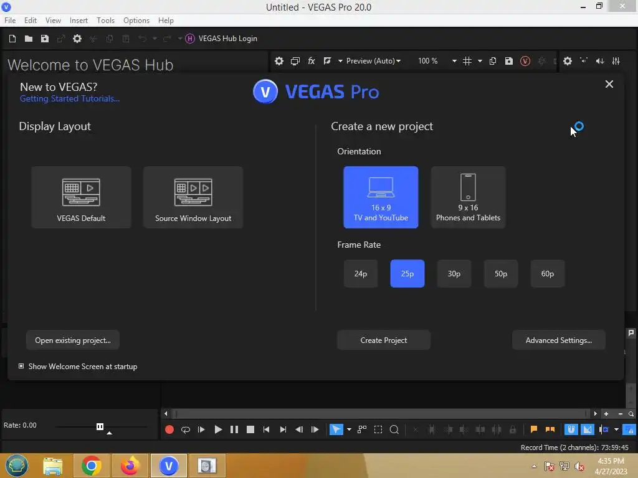Toggle split screen view icon

coord(327,61)
